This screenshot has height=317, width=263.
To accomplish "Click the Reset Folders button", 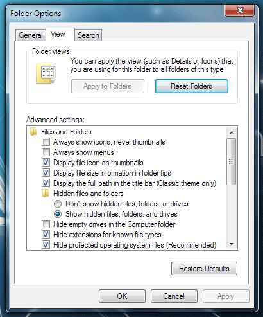I will pyautogui.click(x=192, y=86).
